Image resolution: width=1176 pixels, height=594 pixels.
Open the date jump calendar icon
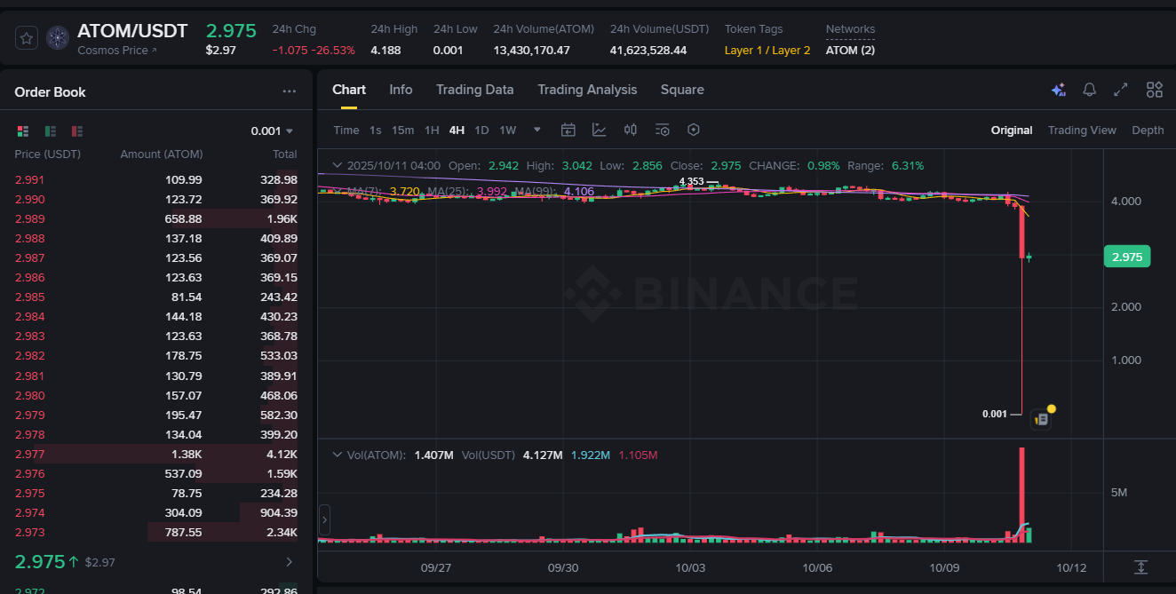click(x=568, y=130)
